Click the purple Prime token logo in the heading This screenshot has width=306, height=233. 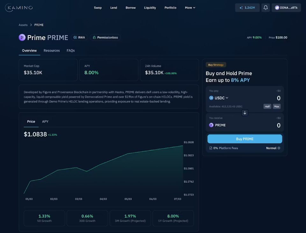(x=22, y=37)
